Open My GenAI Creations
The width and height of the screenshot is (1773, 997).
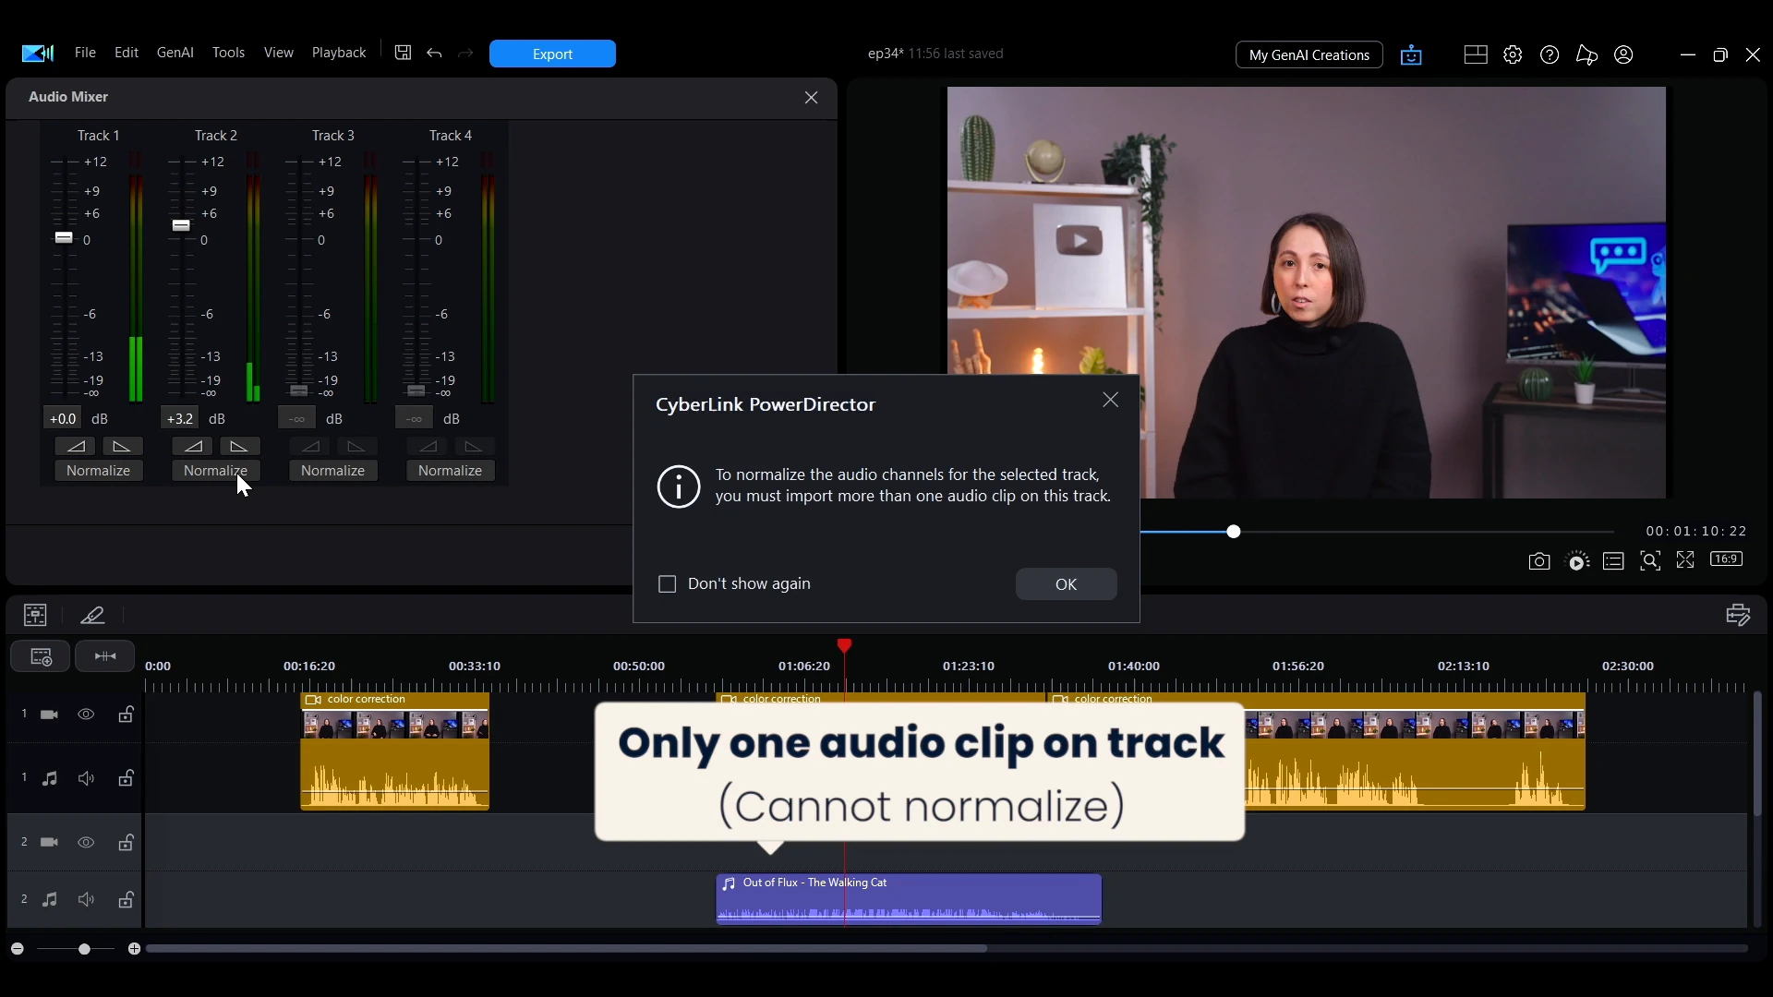(x=1309, y=54)
